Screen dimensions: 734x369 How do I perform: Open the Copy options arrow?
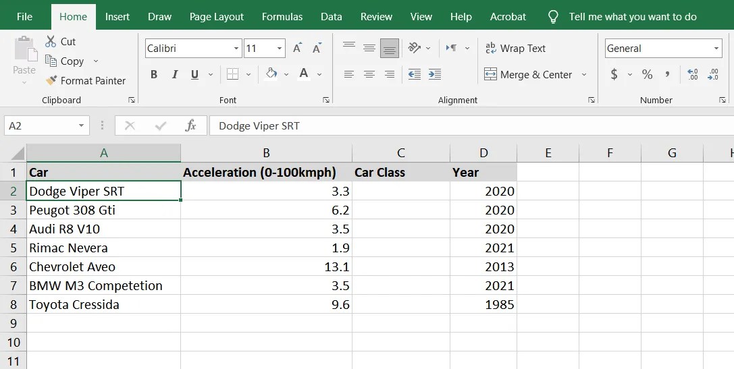click(x=96, y=61)
